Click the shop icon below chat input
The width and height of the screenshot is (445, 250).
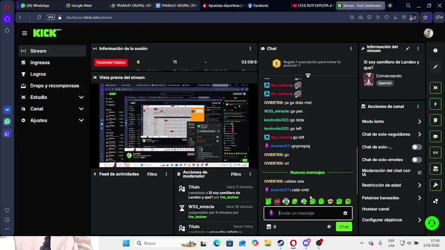[269, 227]
